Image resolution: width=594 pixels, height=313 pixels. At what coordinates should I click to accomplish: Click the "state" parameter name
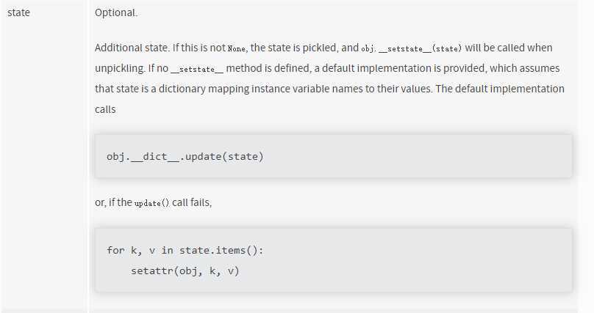pos(18,12)
